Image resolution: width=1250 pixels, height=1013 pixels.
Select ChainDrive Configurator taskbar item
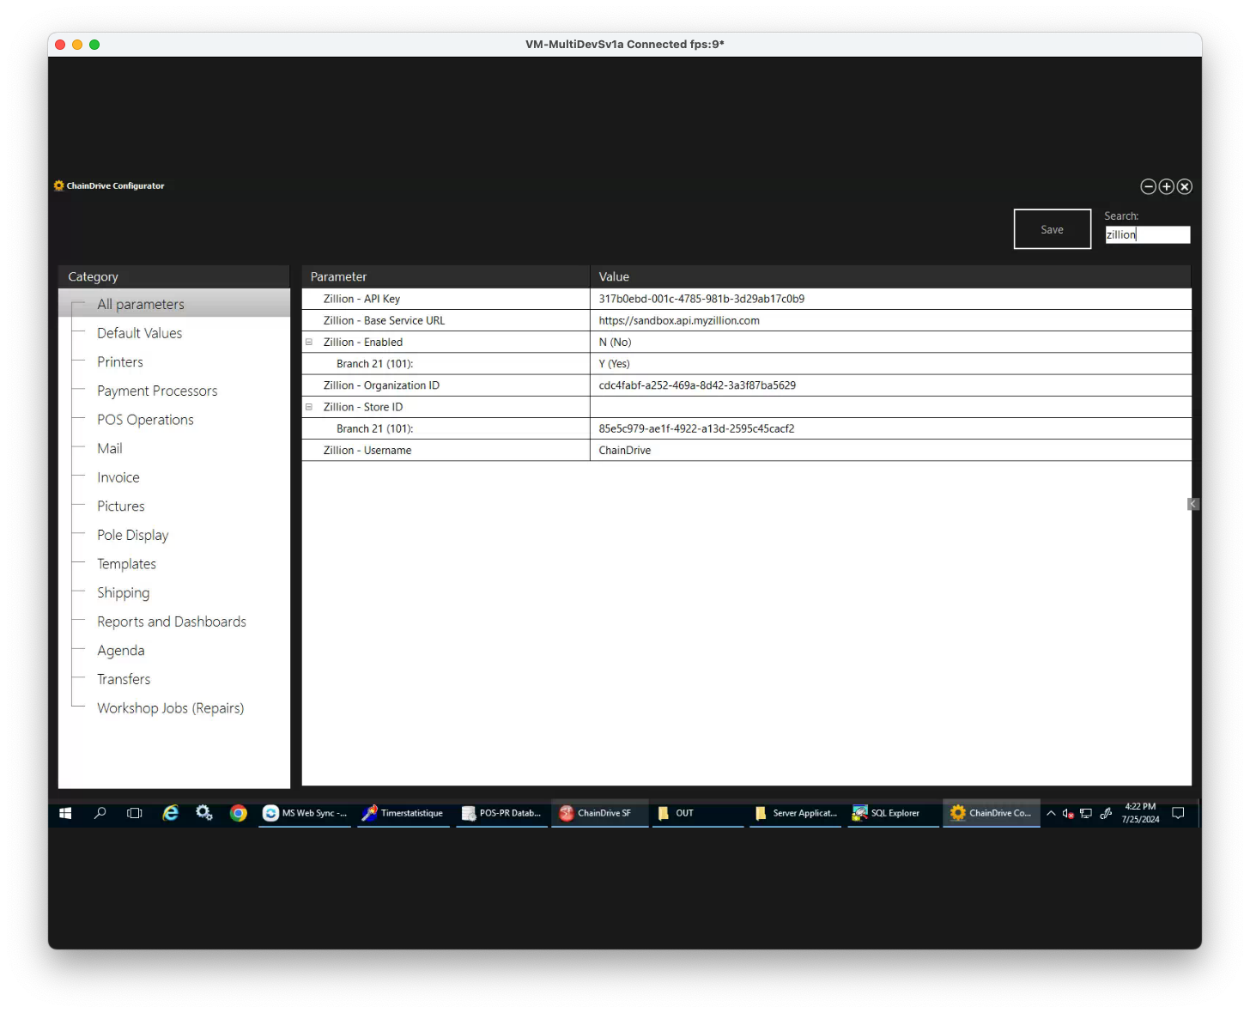(x=992, y=813)
